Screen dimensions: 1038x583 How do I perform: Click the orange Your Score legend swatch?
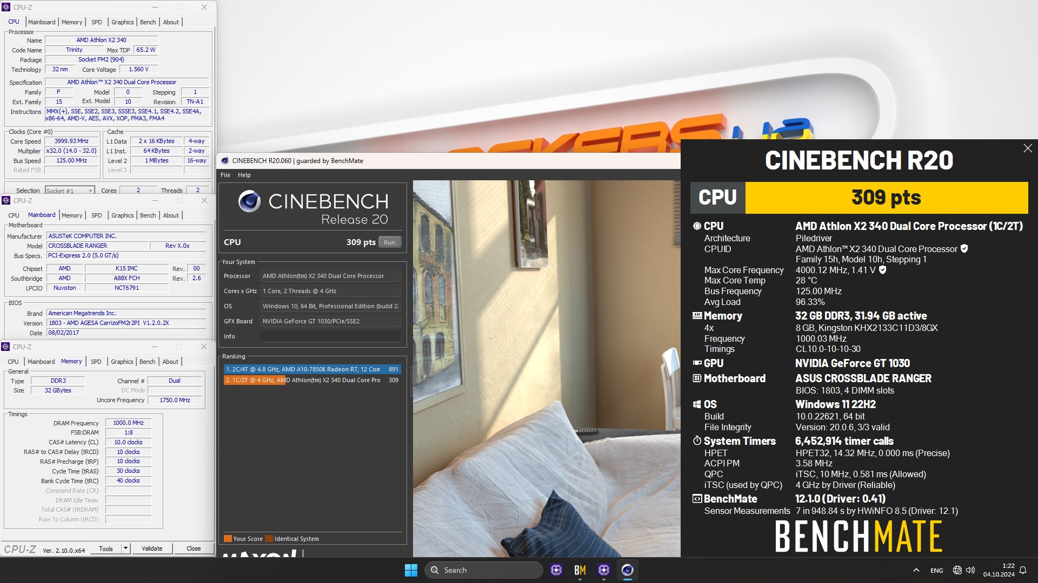(x=228, y=539)
